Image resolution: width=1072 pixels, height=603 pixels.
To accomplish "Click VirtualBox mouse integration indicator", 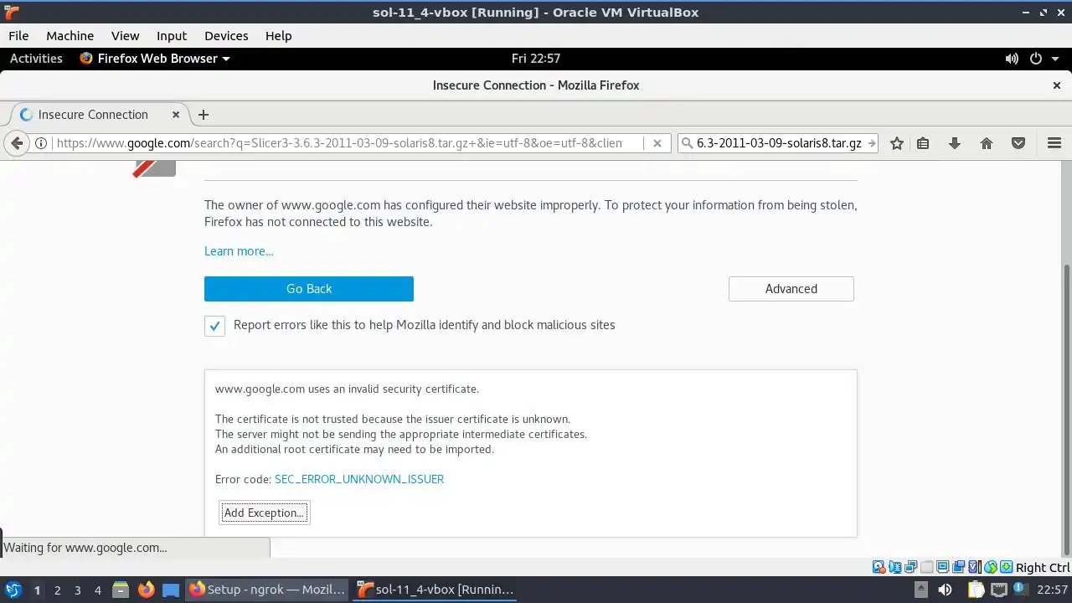I will tap(991, 567).
